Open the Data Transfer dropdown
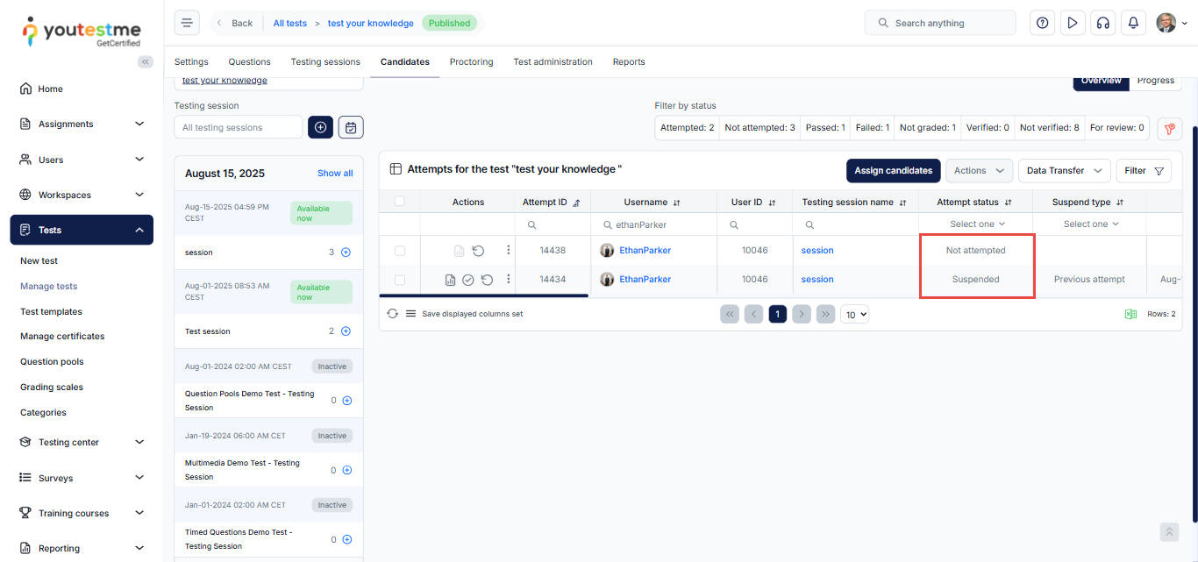 click(x=1064, y=171)
